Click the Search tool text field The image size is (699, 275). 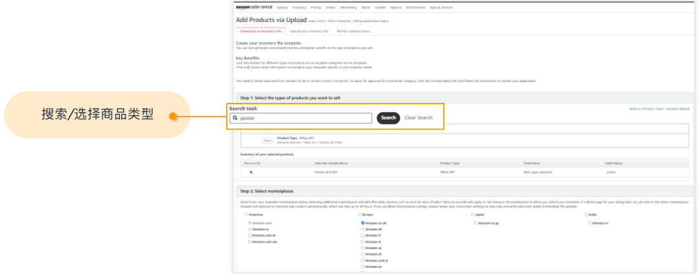(301, 118)
